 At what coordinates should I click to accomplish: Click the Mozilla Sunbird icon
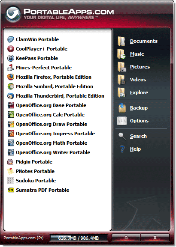[11, 86]
